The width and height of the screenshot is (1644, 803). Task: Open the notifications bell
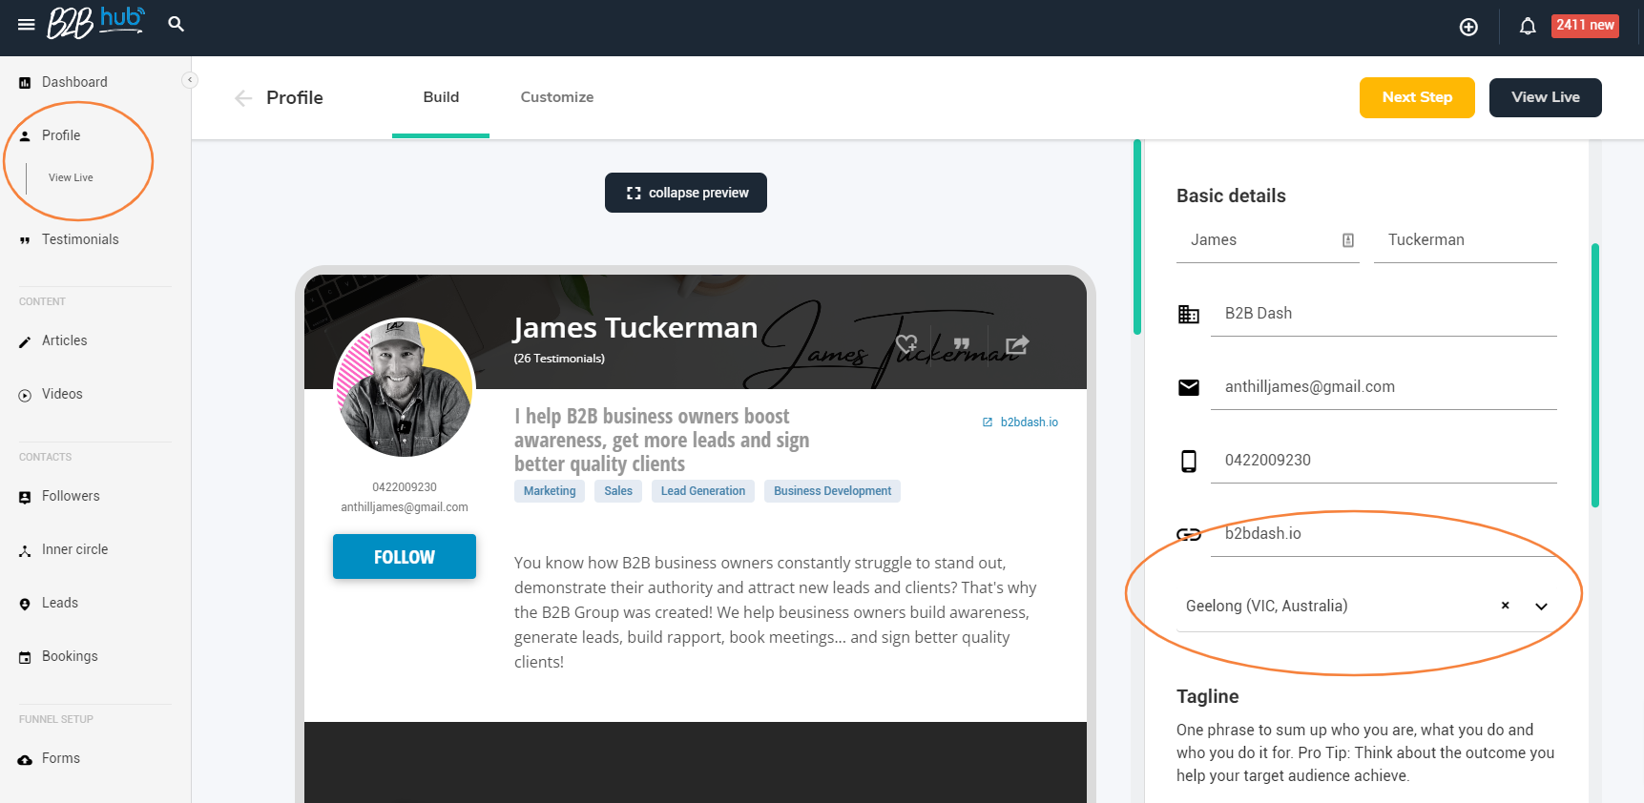click(x=1528, y=27)
